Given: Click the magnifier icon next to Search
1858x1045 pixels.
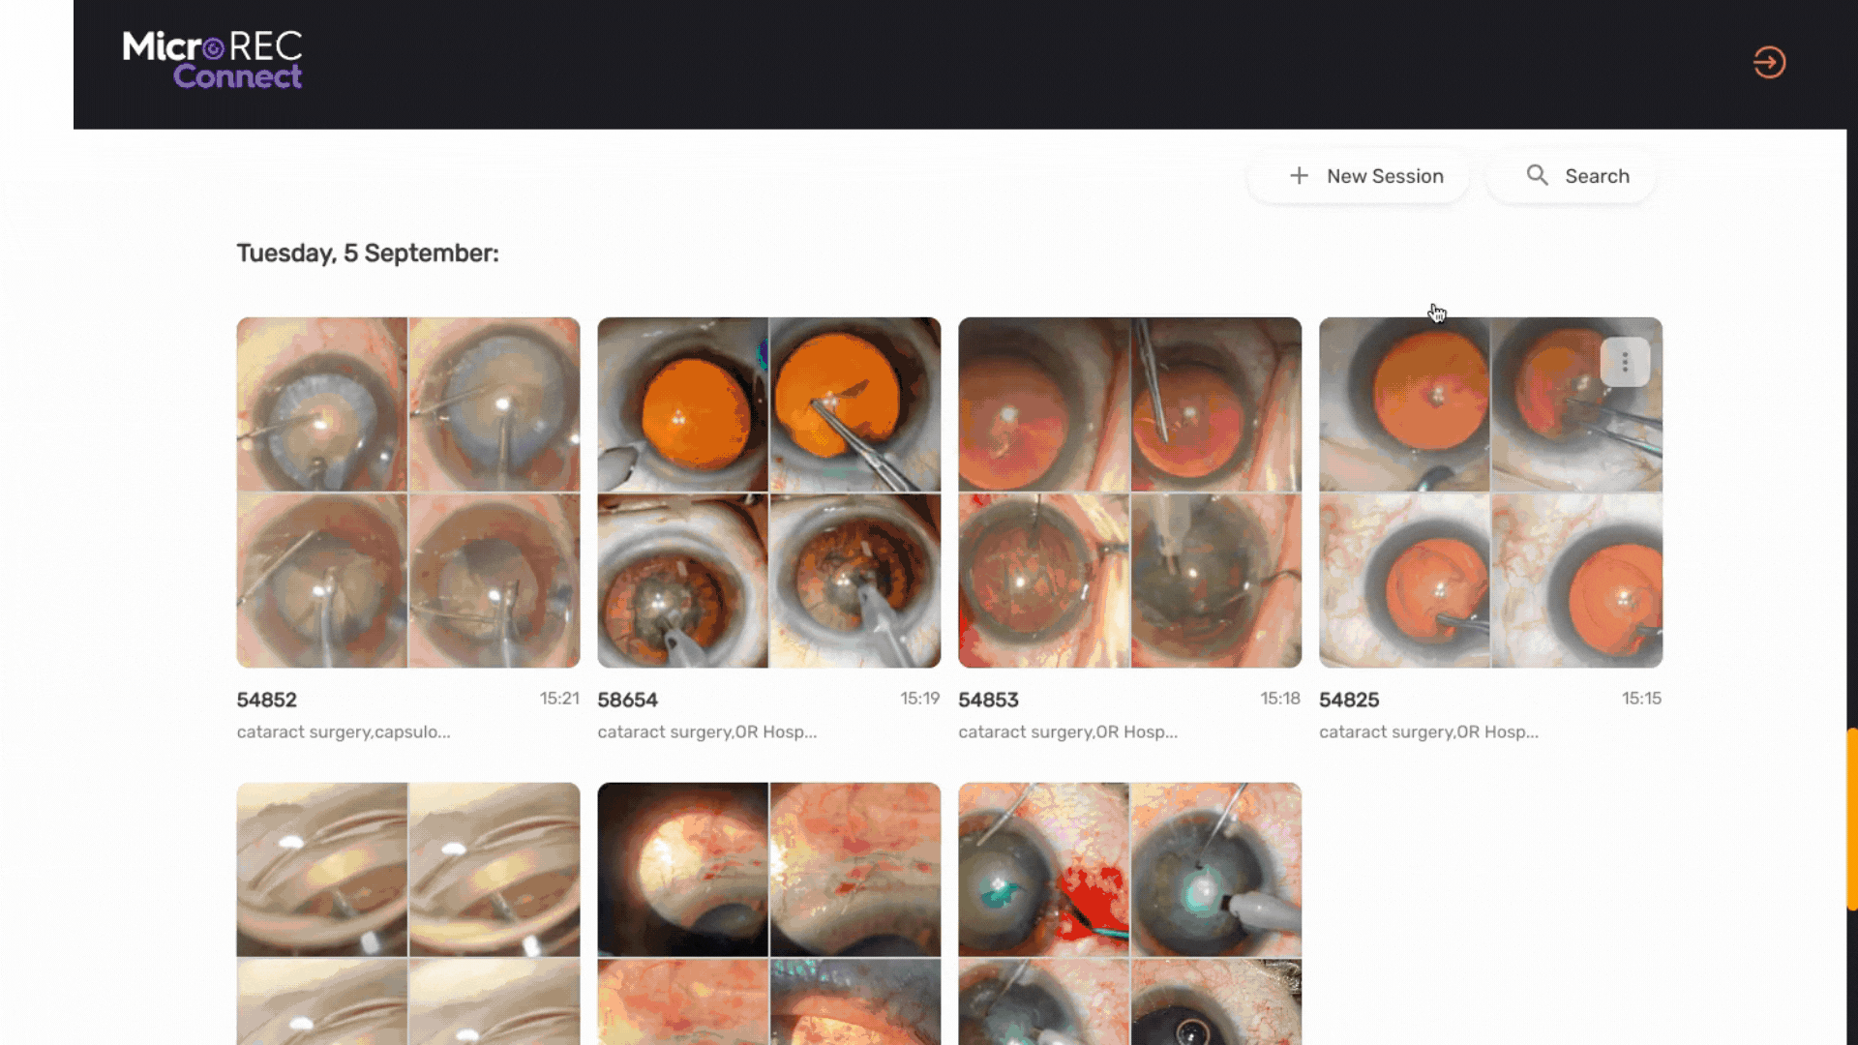Looking at the screenshot, I should click(x=1538, y=175).
